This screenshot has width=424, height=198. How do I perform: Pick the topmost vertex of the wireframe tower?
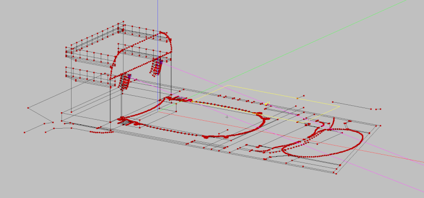[x=123, y=21]
